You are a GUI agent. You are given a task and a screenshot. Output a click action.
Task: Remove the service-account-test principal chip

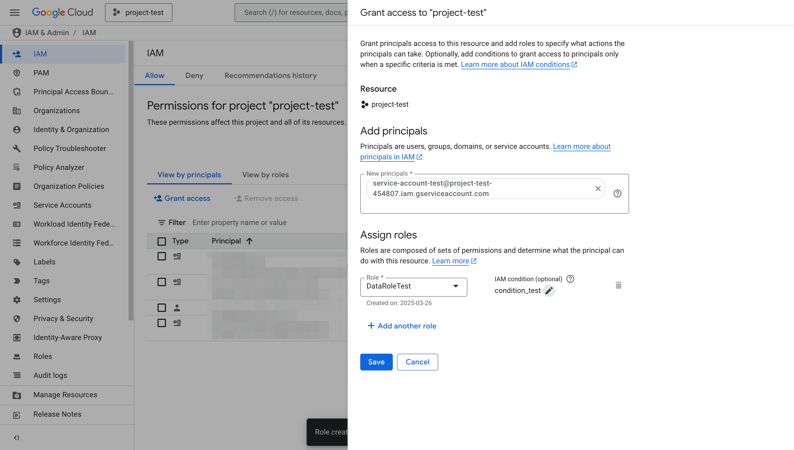(x=598, y=188)
